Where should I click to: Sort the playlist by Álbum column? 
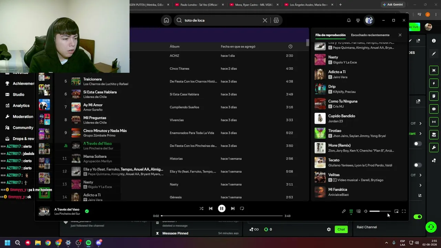point(174,46)
